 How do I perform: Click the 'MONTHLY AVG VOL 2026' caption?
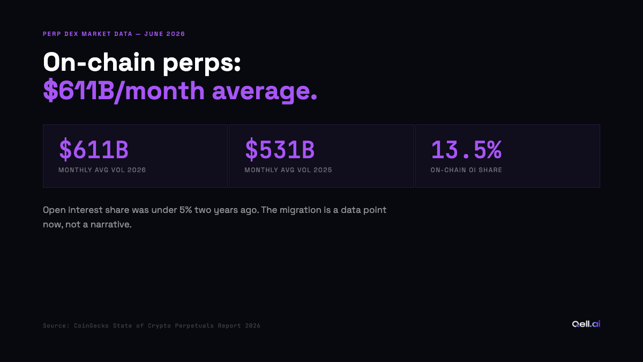point(102,170)
